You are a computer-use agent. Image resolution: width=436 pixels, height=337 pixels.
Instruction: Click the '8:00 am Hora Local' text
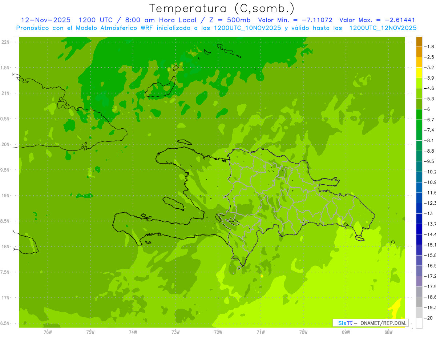pyautogui.click(x=161, y=20)
